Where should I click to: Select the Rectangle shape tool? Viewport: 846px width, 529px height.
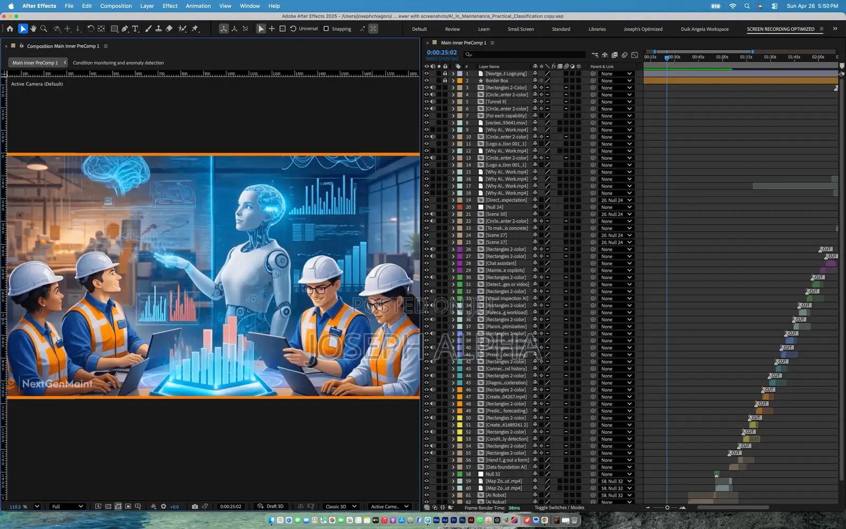114,29
